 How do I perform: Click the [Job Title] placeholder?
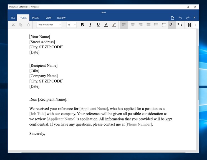[x=37, y=114]
